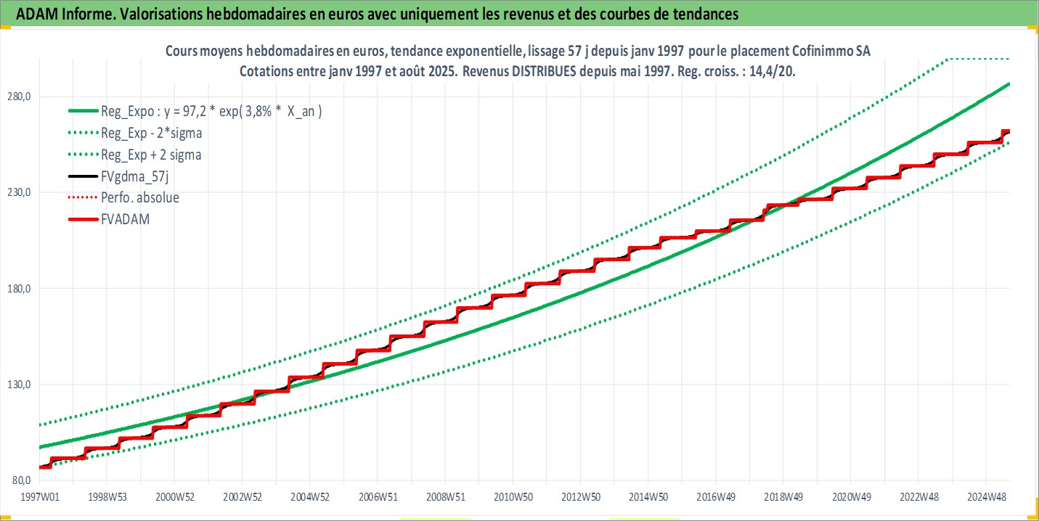Image resolution: width=1039 pixels, height=521 pixels.
Task: Click the x-axis label 2004W52
Action: (x=309, y=496)
